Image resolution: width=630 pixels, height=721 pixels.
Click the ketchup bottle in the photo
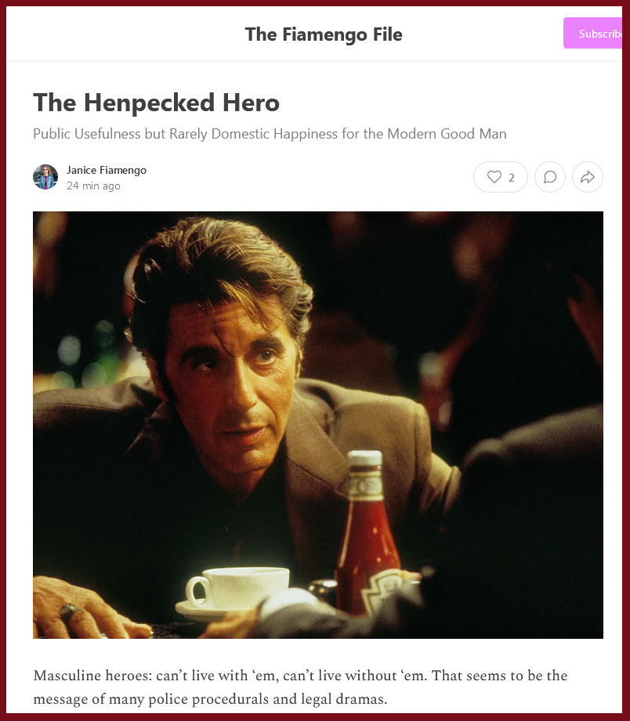click(x=367, y=533)
